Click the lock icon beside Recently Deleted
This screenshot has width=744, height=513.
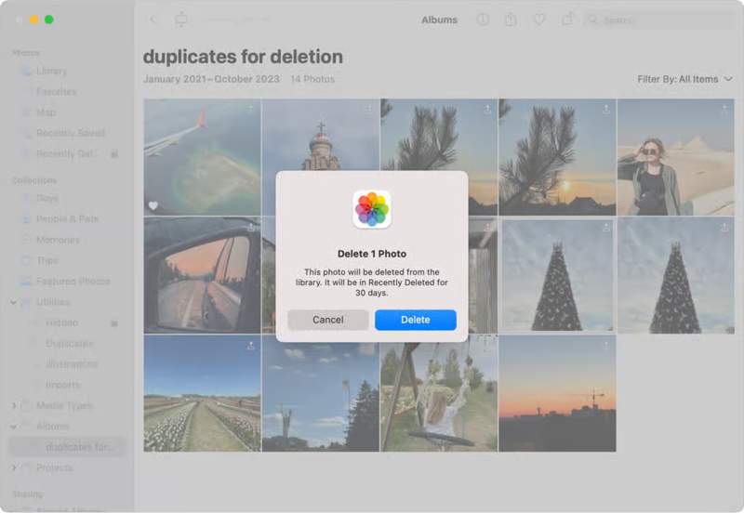pos(114,153)
